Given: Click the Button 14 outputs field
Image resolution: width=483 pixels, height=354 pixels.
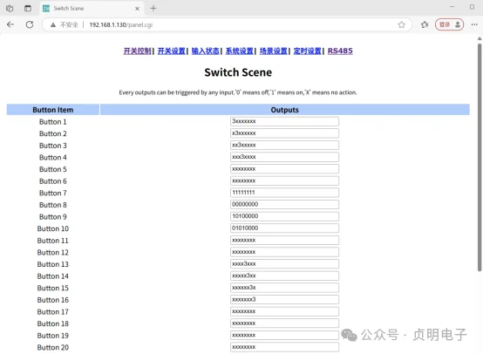Looking at the screenshot, I should pos(284,276).
